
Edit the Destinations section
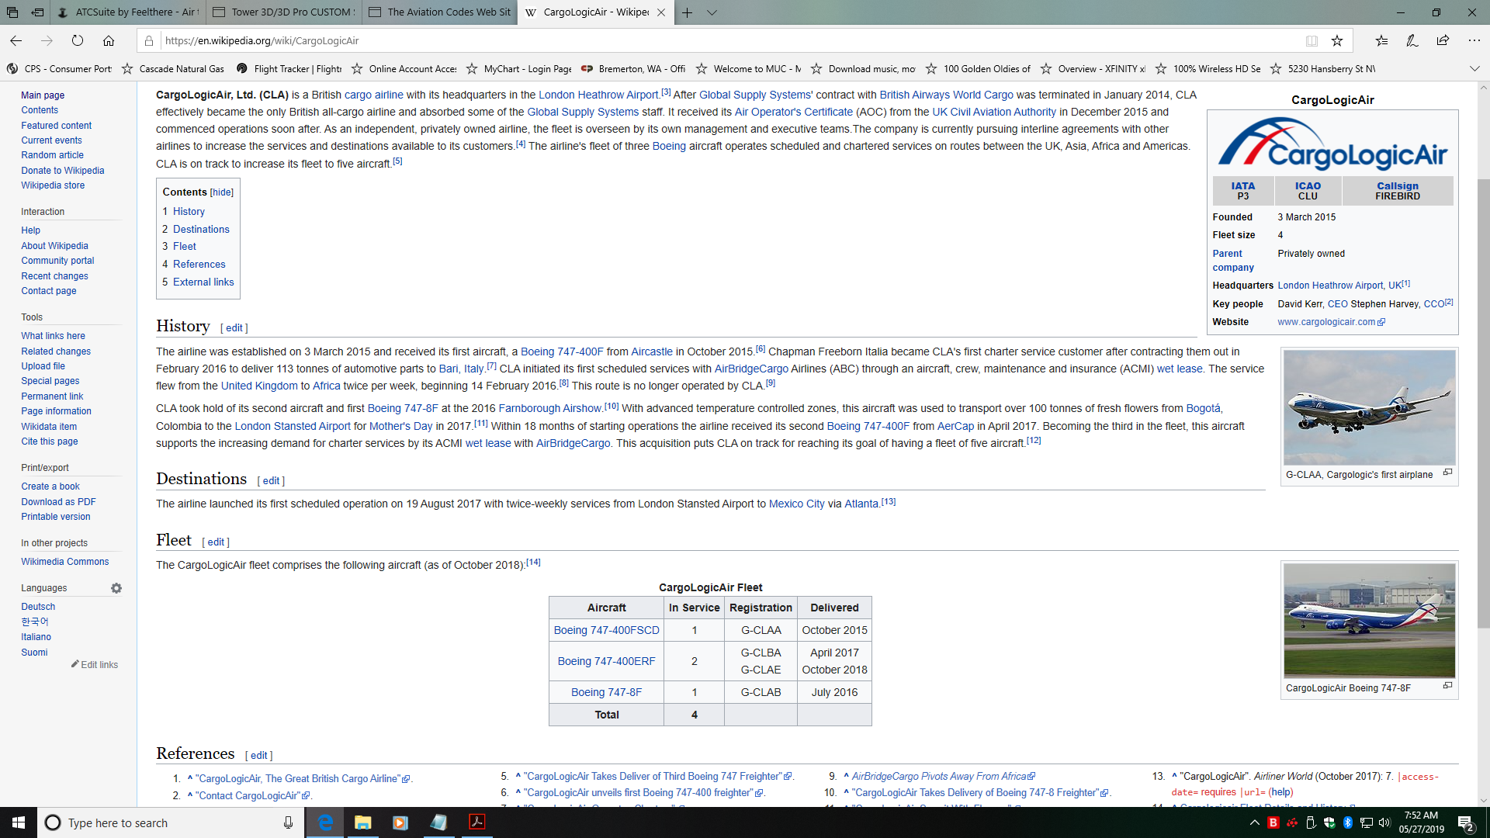[271, 481]
